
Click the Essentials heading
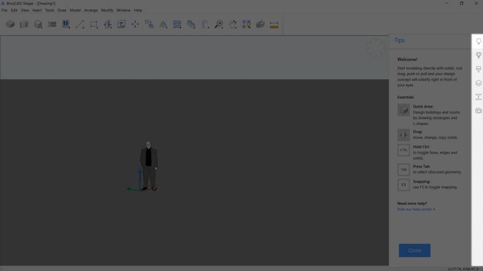pyautogui.click(x=405, y=97)
